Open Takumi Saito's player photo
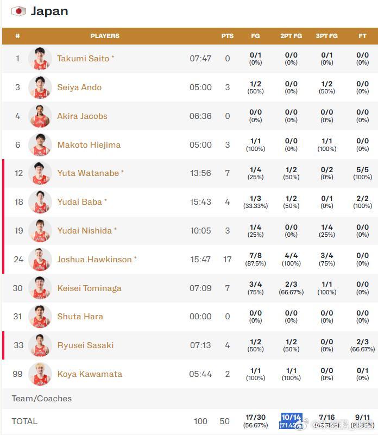Image resolution: width=378 pixels, height=435 pixels. pos(40,59)
